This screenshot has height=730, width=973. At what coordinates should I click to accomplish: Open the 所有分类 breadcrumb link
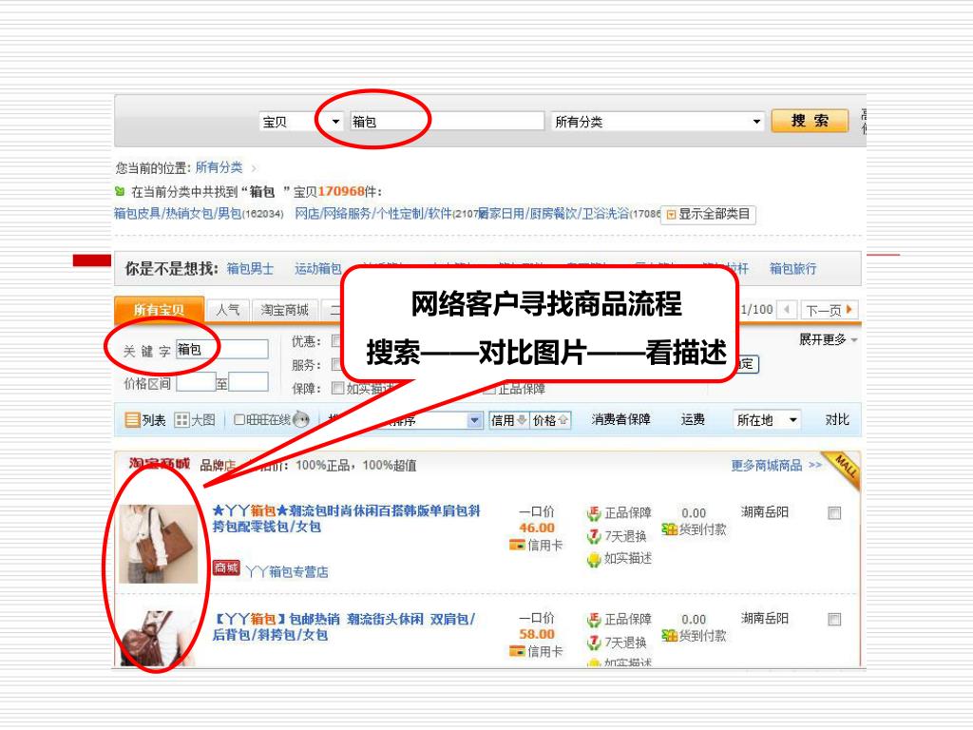219,167
